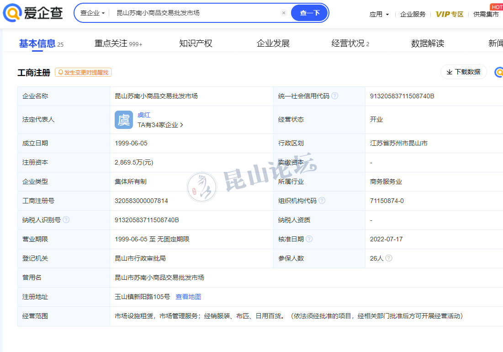Screen dimensions: 503x352
Task: Open the 知识产权 tab
Action: click(x=196, y=43)
